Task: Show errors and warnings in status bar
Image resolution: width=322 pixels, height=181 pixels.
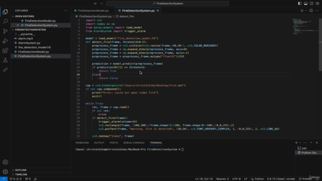Action: 16,179
